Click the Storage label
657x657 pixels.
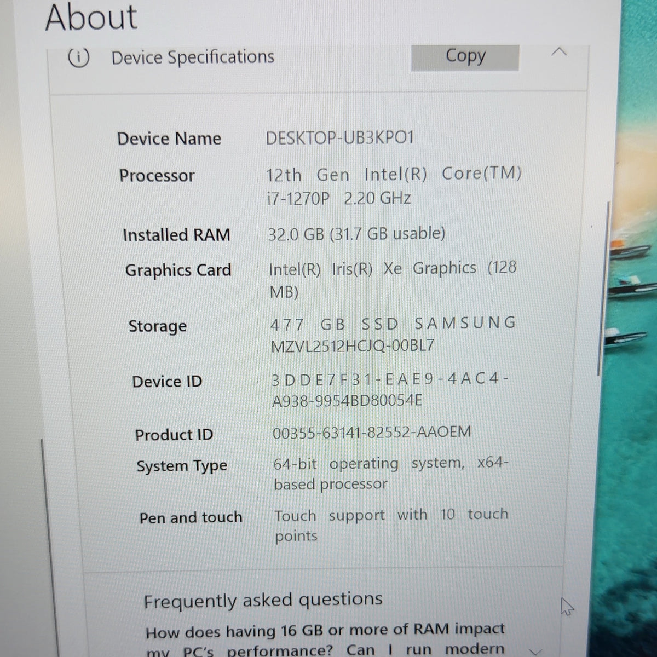point(158,326)
